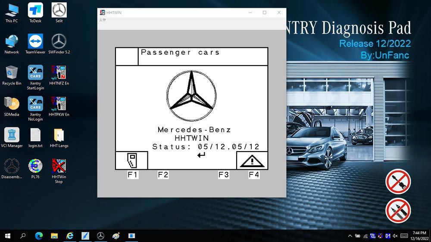Open VCI Manager
Viewport: 431px width, 242px height.
pos(12,138)
